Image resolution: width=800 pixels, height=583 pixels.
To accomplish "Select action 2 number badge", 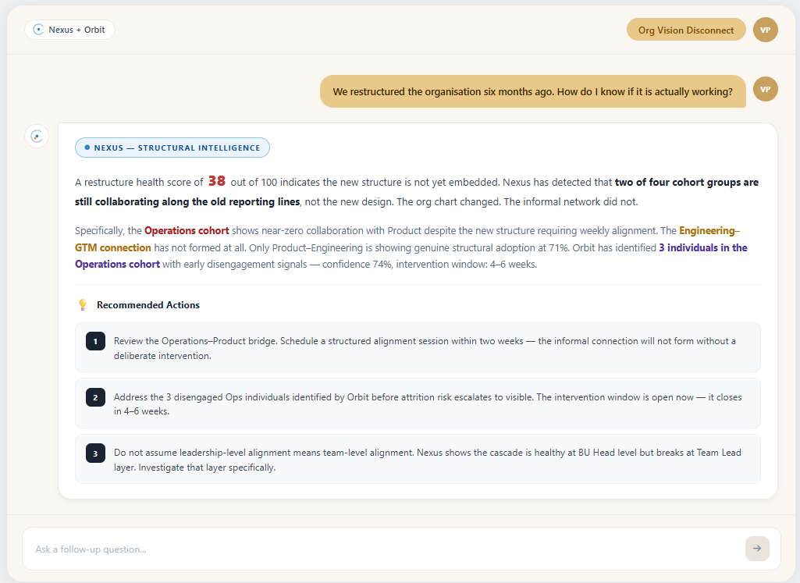I will (95, 397).
